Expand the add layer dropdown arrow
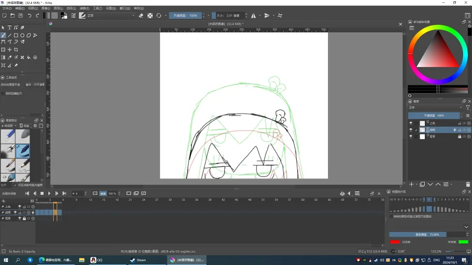Viewport: 472px width, 265px height. tap(417, 184)
